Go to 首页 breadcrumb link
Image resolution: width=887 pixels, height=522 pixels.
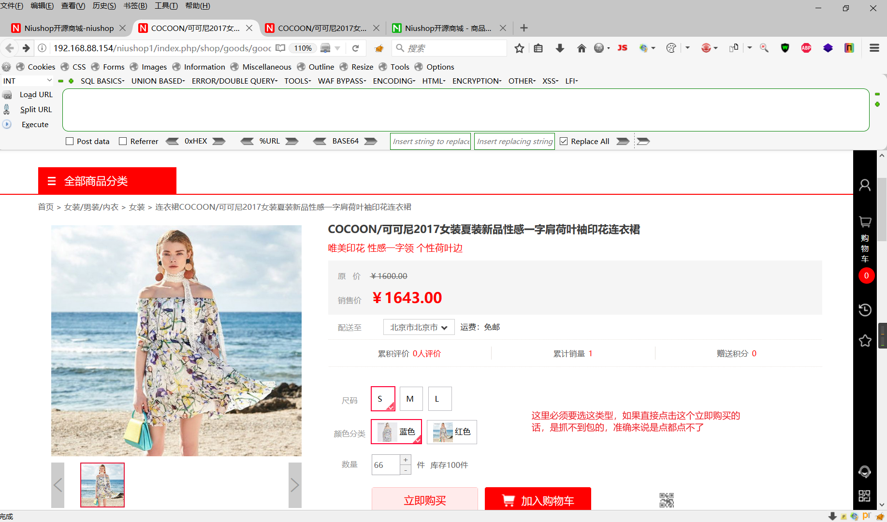[x=46, y=207]
